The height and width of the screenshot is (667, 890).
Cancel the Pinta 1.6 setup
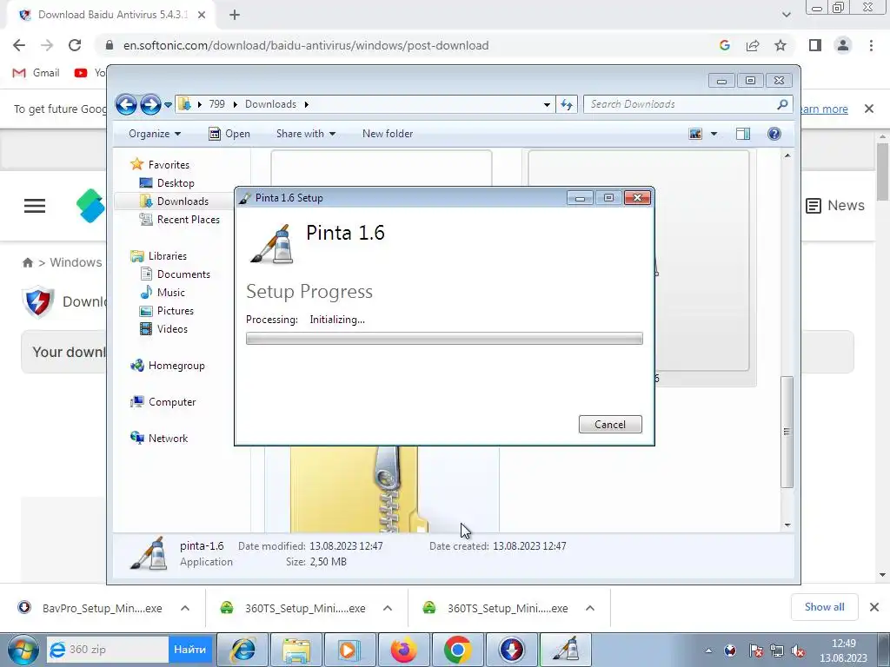click(x=610, y=424)
